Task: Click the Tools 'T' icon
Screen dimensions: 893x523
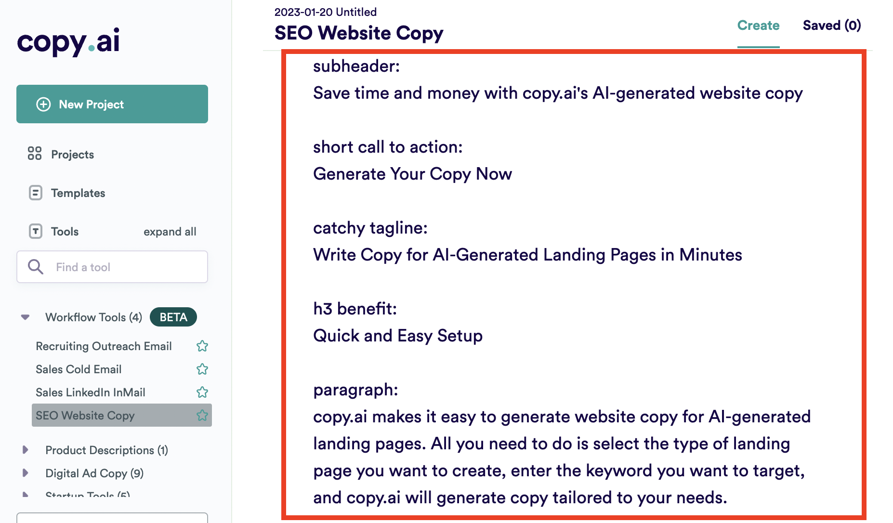Action: click(x=34, y=231)
